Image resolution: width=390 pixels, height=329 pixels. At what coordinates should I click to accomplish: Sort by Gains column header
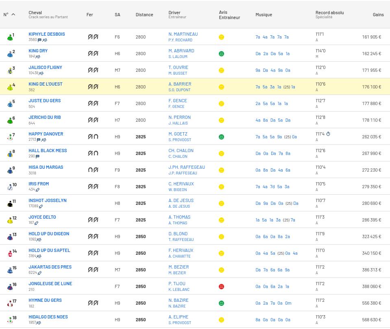point(378,15)
